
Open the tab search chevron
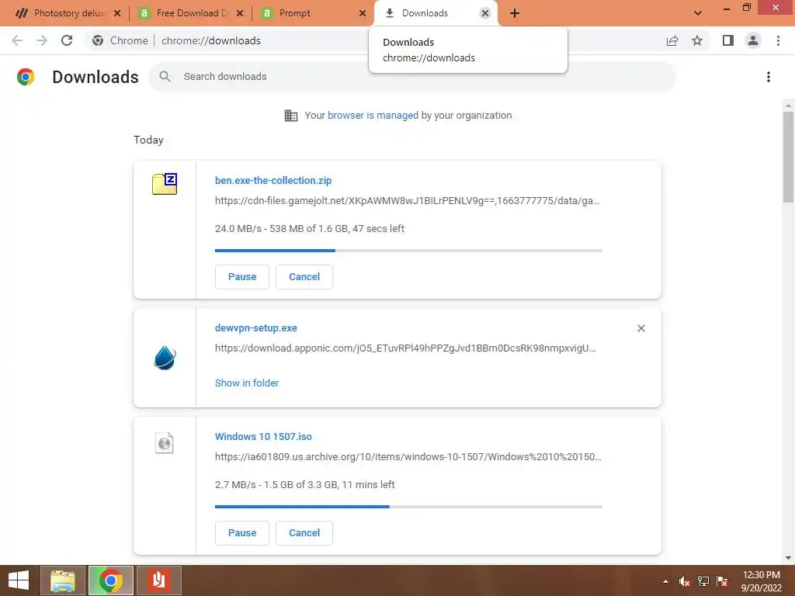(698, 13)
